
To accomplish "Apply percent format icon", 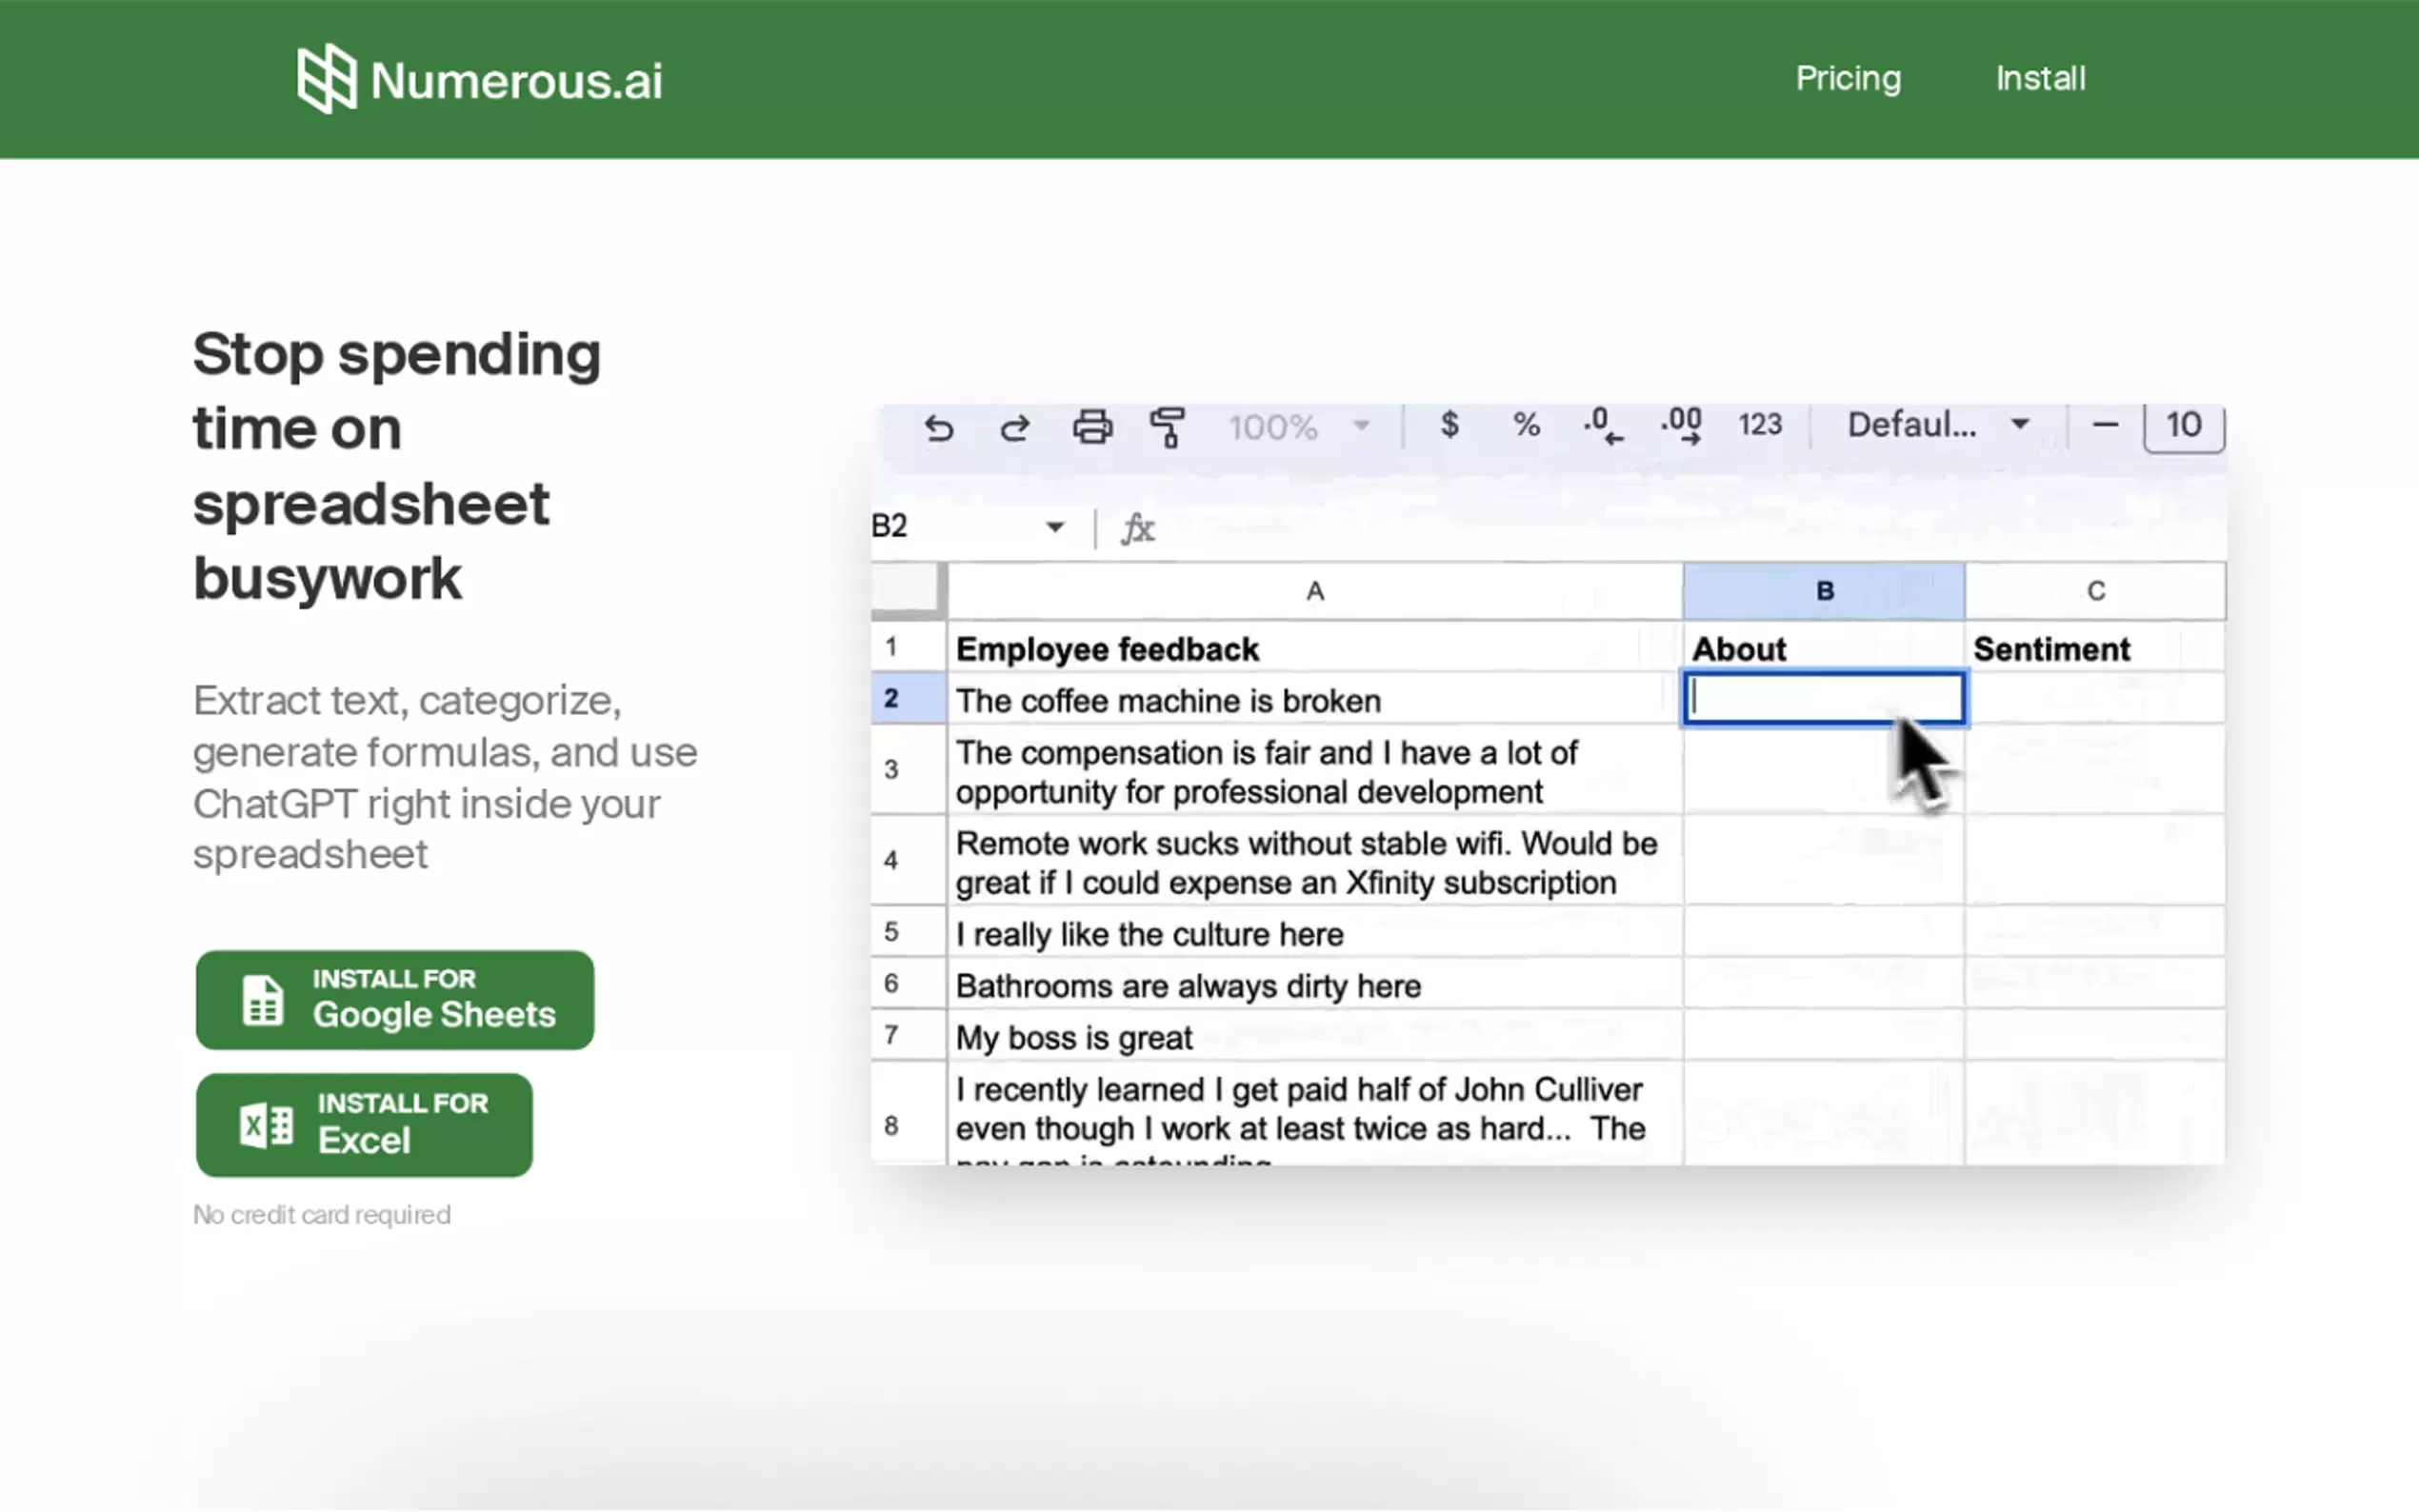I will [x=1526, y=425].
